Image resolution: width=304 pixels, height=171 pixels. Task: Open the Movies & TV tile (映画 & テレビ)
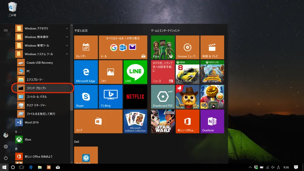212,47
